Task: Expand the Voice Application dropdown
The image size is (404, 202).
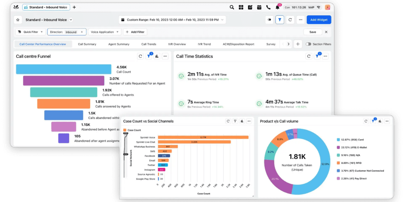Action: pyautogui.click(x=105, y=32)
